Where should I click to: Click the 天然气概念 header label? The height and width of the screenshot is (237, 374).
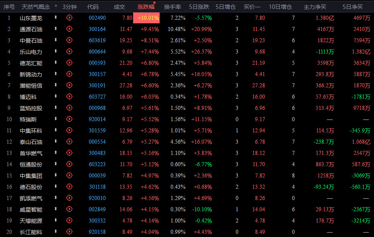(x=36, y=7)
